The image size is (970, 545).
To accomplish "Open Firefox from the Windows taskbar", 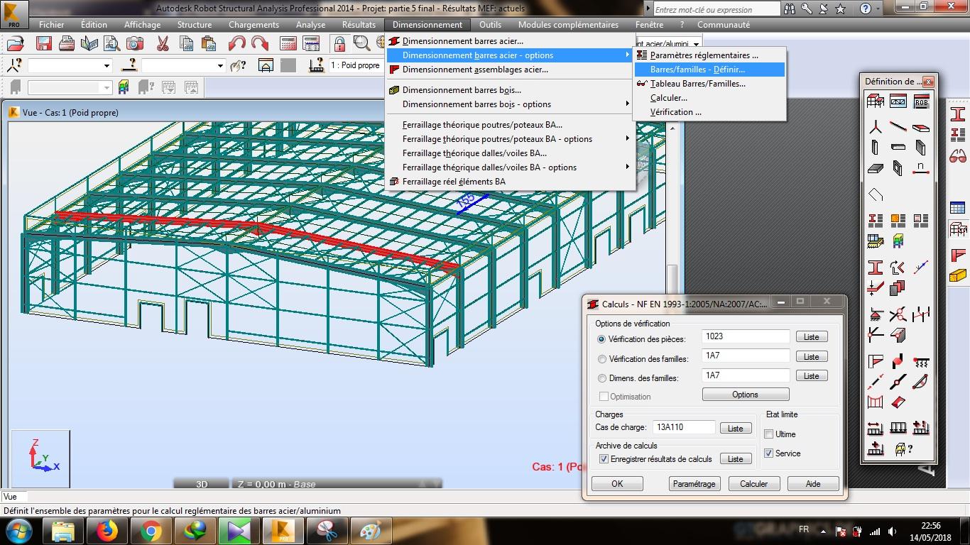I will (107, 531).
